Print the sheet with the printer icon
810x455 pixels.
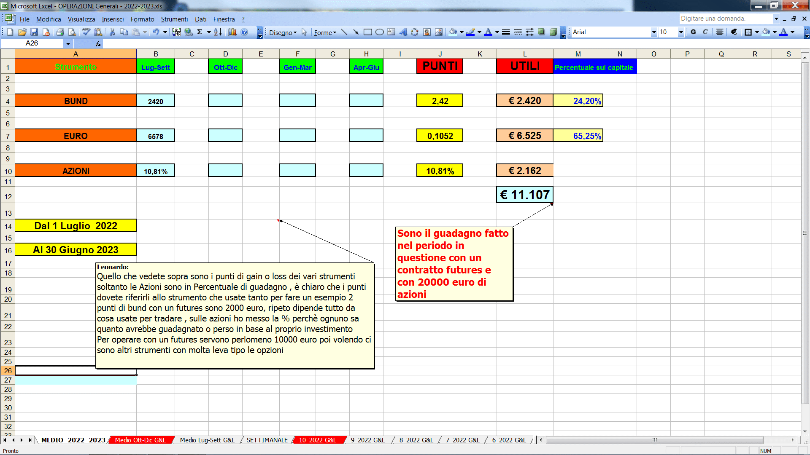(x=60, y=32)
